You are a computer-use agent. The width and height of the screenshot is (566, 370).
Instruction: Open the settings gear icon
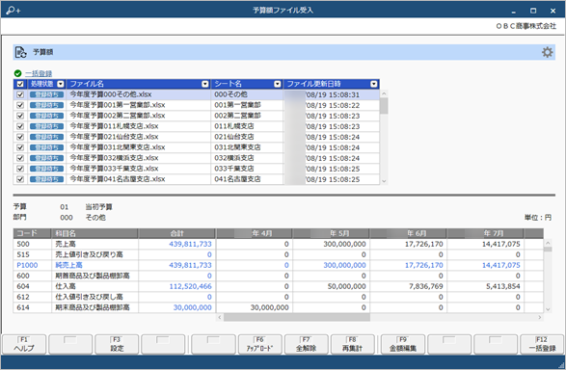click(x=548, y=52)
